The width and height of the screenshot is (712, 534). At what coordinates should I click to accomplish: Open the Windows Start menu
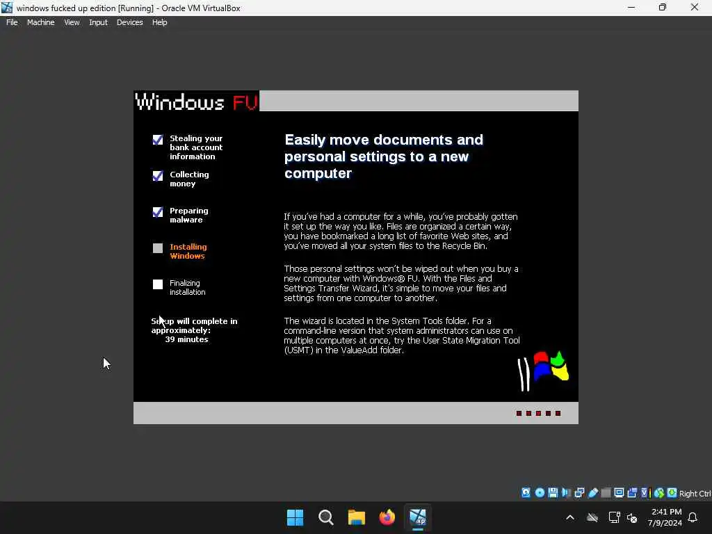point(295,517)
